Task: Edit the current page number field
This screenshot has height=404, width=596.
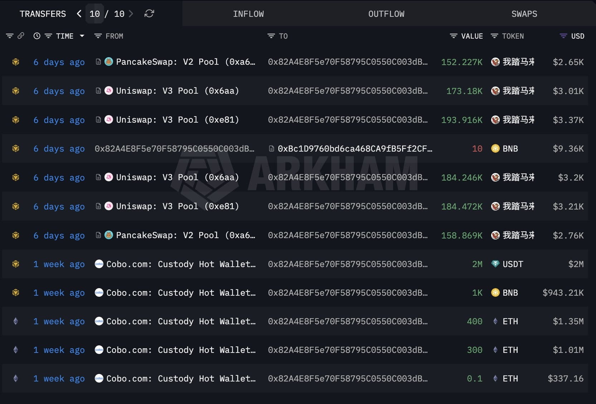Action: (x=94, y=14)
